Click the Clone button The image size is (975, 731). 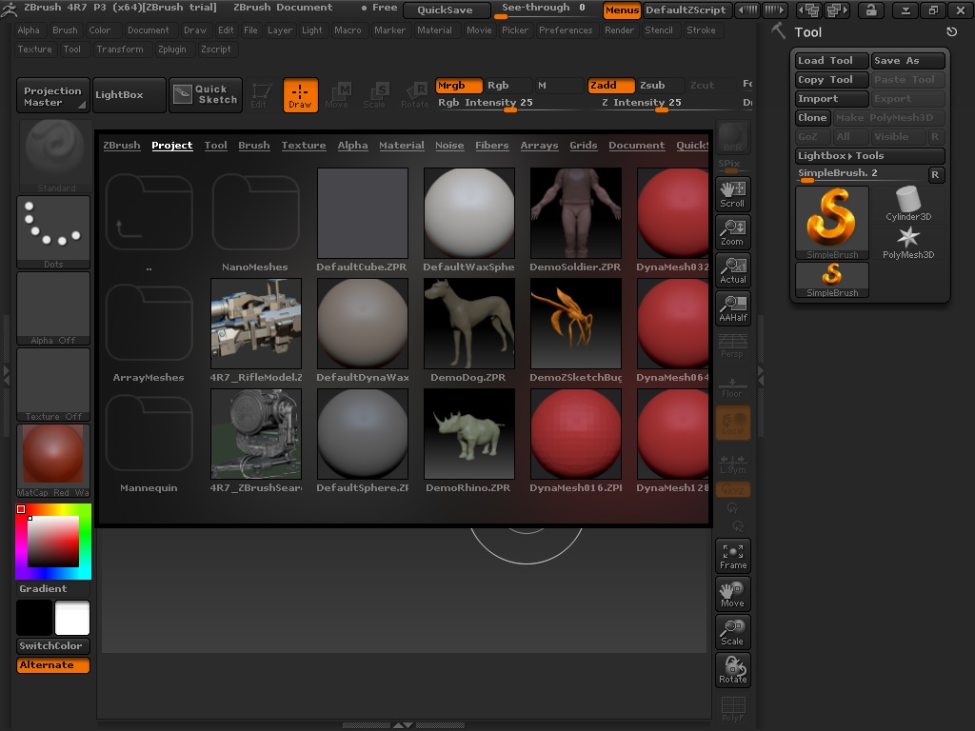pyautogui.click(x=813, y=117)
